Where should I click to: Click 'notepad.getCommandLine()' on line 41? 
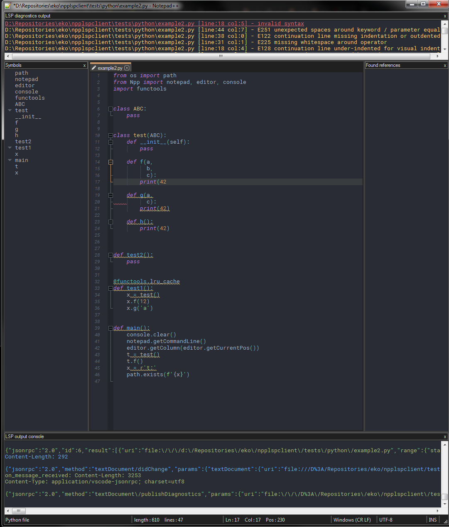(167, 341)
